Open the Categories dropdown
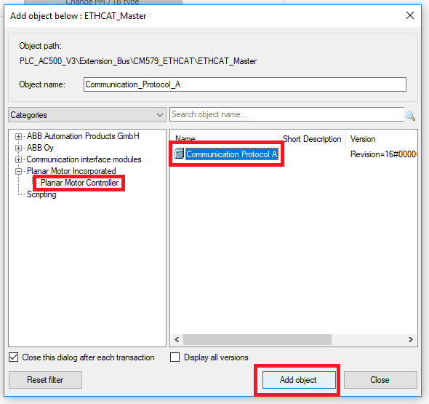Viewport: 429px width, 404px height. click(87, 115)
